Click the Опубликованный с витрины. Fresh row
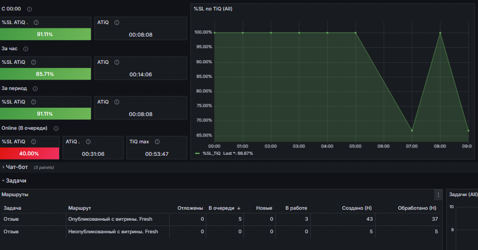This screenshot has width=478, height=250. pyautogui.click(x=220, y=219)
